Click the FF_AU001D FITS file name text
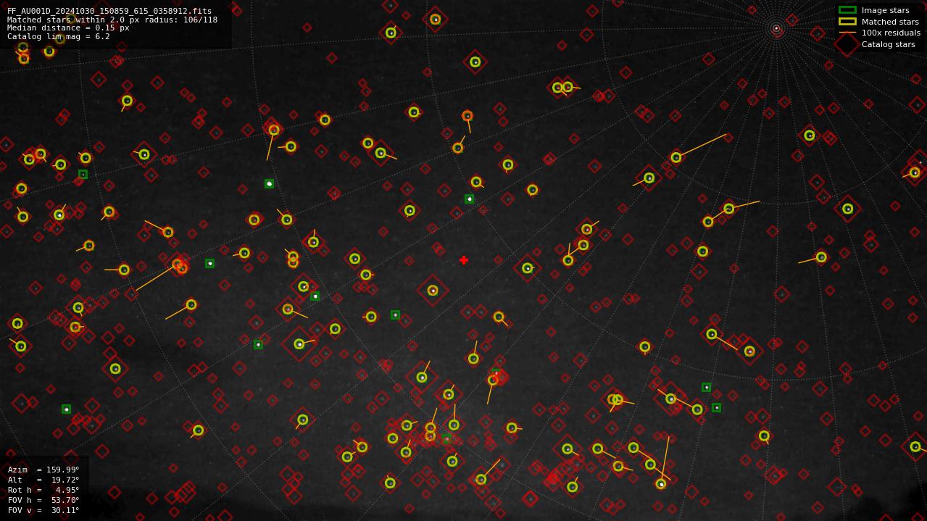This screenshot has height=521, width=927. click(x=109, y=12)
